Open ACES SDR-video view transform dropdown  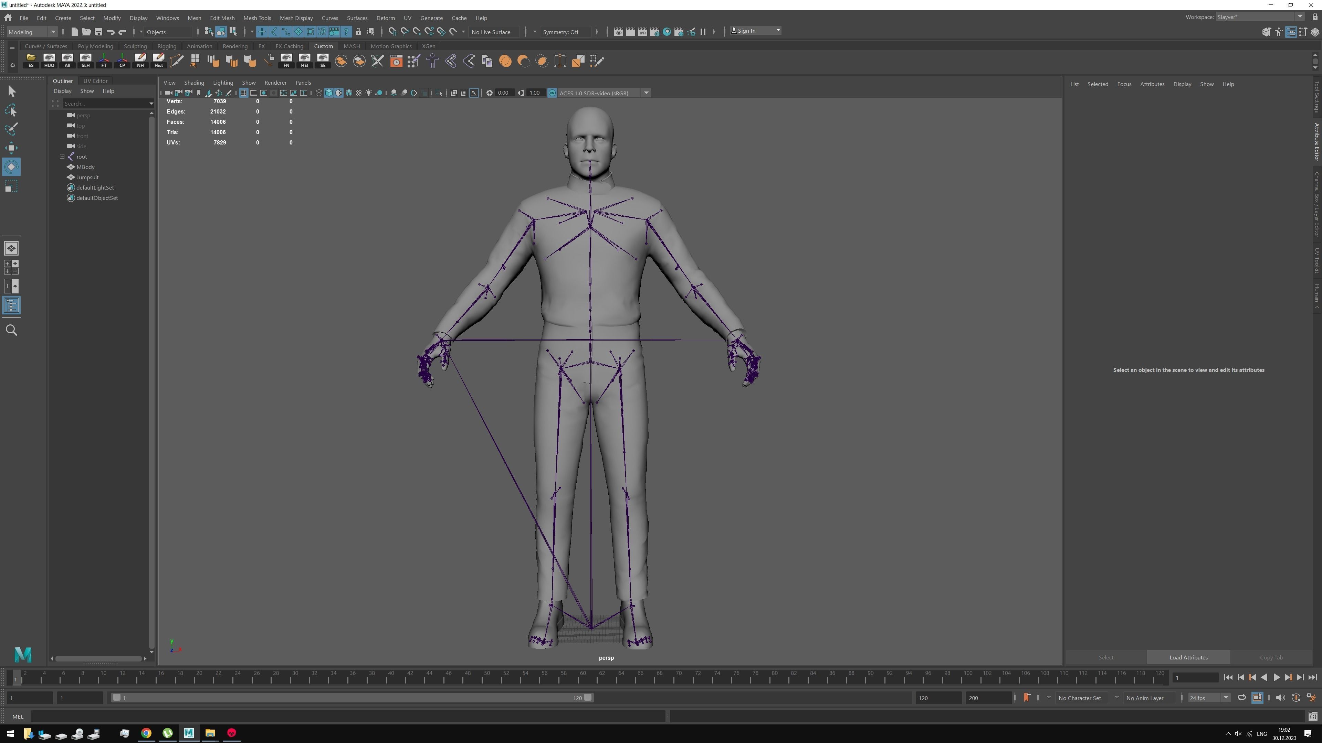coord(646,93)
